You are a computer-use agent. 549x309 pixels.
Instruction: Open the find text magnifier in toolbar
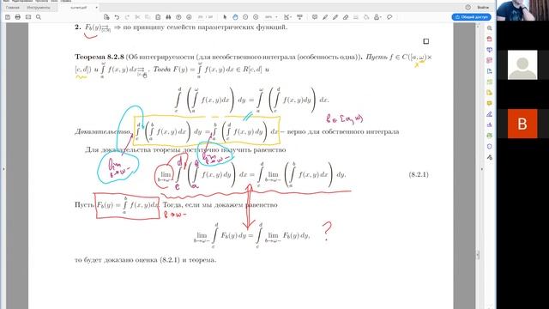click(x=39, y=17)
